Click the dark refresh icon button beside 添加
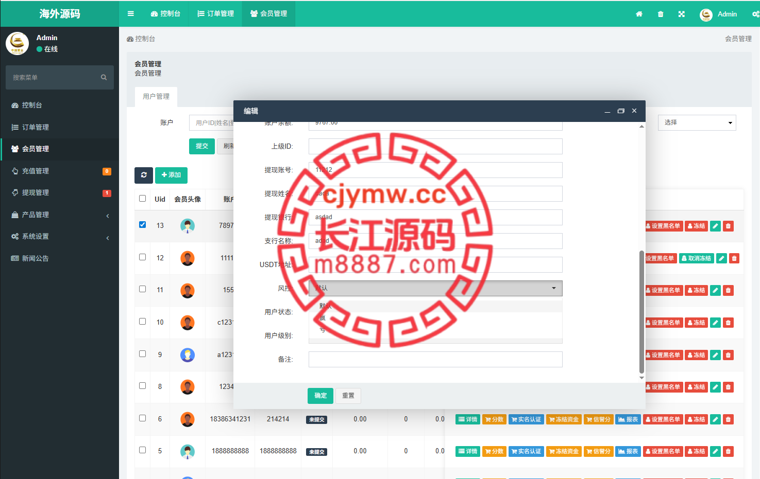The width and height of the screenshot is (760, 479). coord(144,175)
